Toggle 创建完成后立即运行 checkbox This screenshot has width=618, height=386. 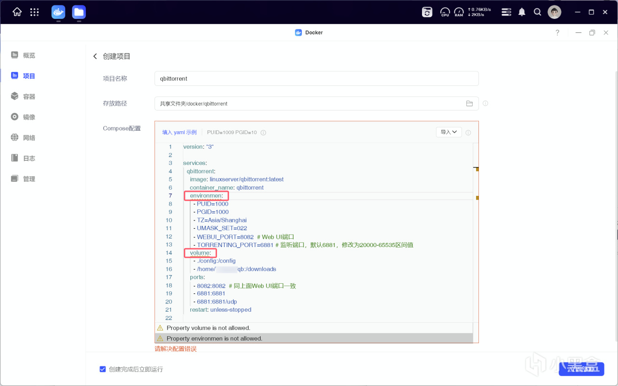(x=102, y=369)
